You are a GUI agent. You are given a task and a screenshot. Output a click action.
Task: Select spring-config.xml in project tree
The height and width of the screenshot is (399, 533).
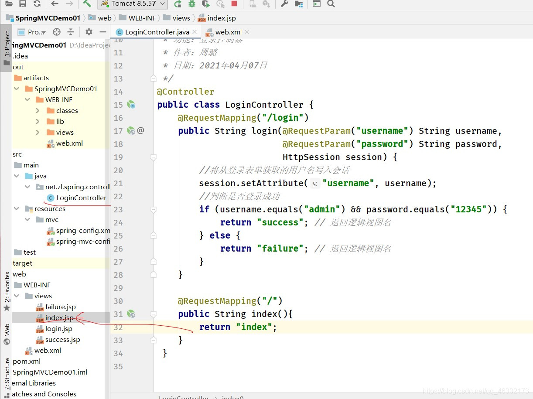point(78,230)
